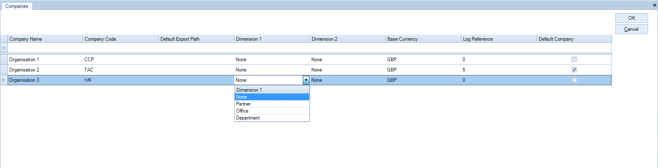Viewport: 658px width, 168px height.
Task: Select the Organisation 3 name cell
Action: 45,80
